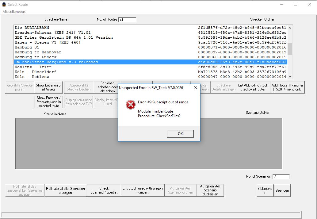Open the Miscellaneous menu

pos(14,12)
